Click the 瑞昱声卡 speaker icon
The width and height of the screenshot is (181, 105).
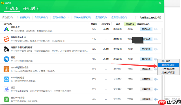coord(7,49)
